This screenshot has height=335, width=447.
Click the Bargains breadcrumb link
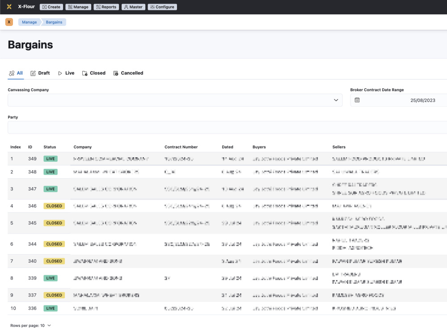pyautogui.click(x=54, y=22)
